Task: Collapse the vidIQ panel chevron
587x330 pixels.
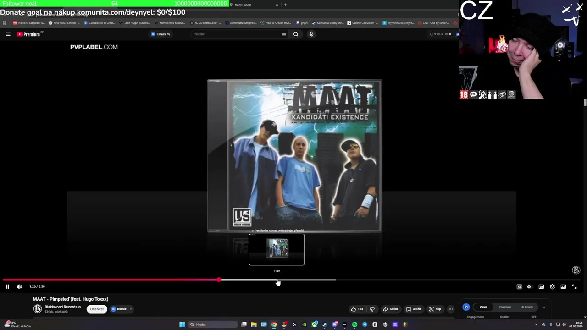Action: tap(544, 307)
